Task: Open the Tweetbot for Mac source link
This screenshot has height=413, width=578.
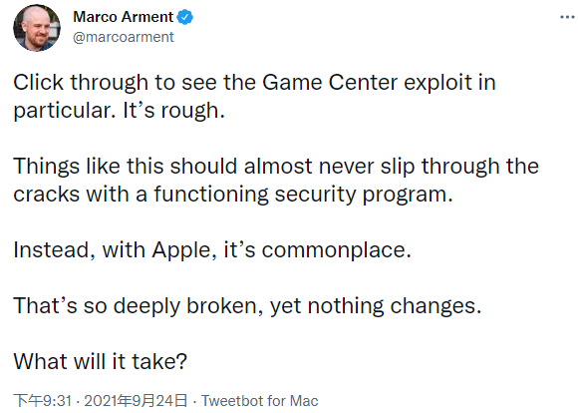Action: 259,401
